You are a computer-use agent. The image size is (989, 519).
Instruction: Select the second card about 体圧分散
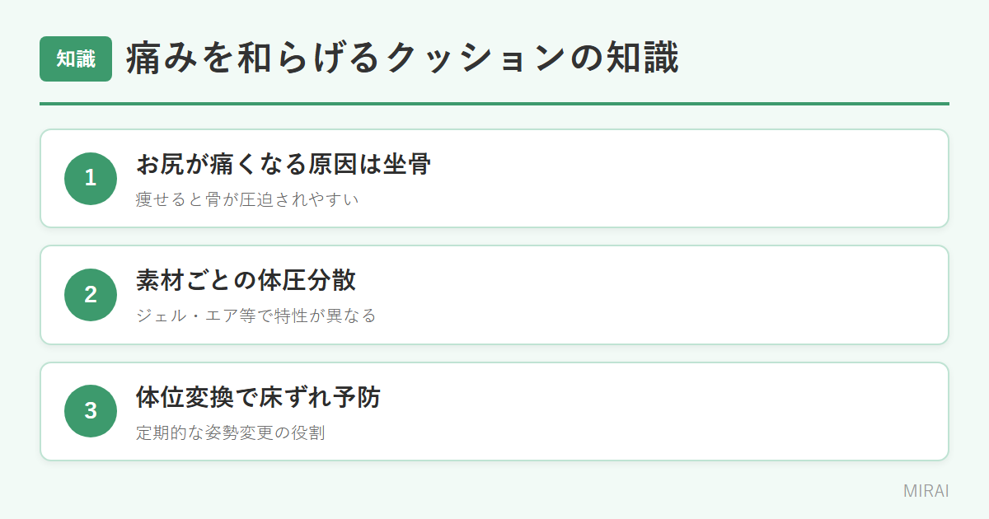[494, 295]
